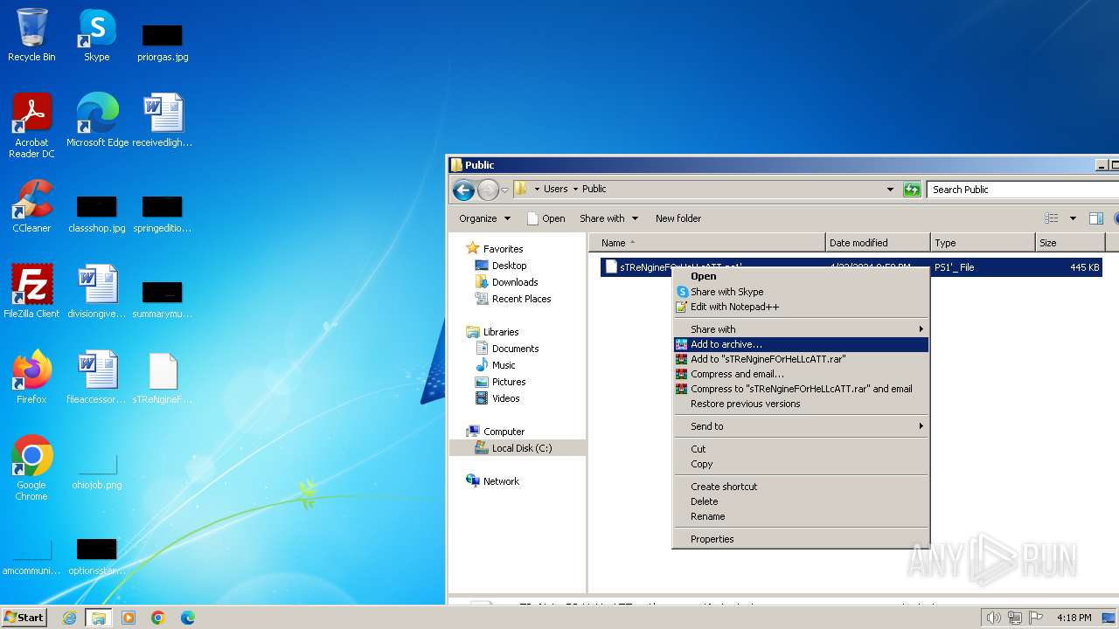Click the Open toolbar button
1119x629 pixels.
[x=546, y=218]
